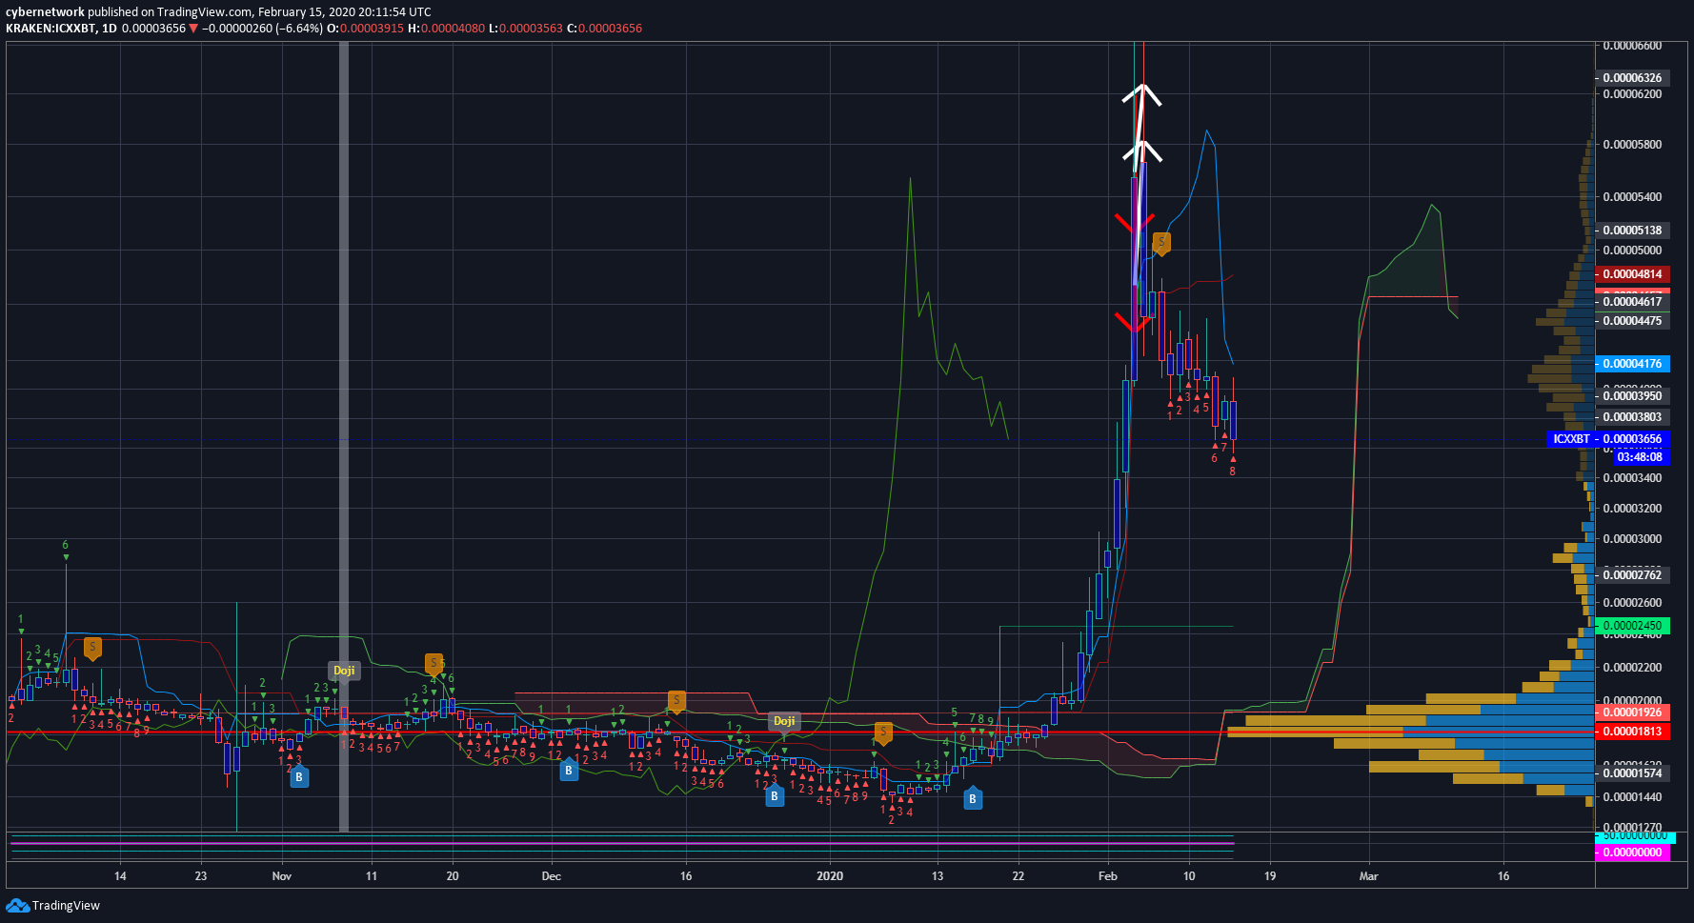Click the 0.00003000 price scale tick
This screenshot has width=1694, height=923.
click(x=1632, y=539)
